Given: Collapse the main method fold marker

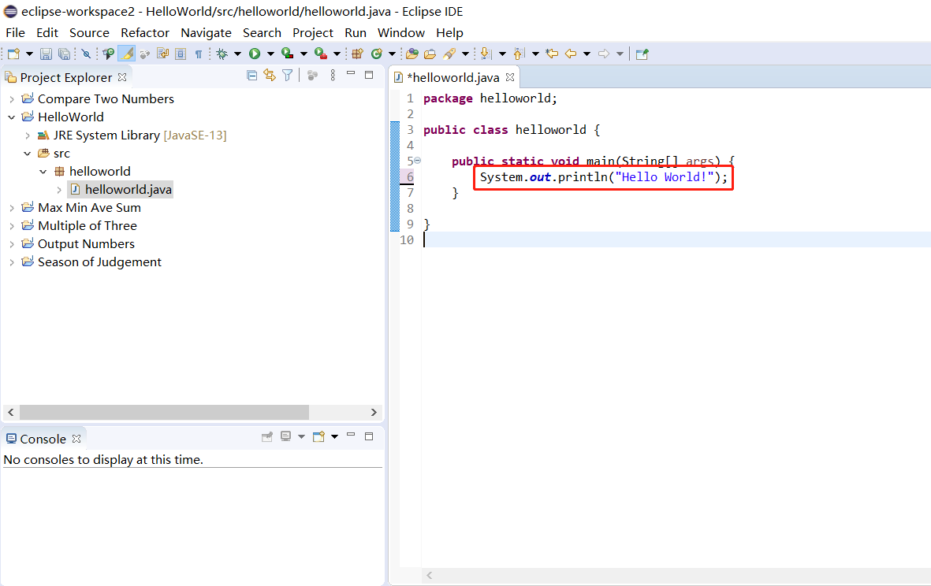Looking at the screenshot, I should [418, 161].
